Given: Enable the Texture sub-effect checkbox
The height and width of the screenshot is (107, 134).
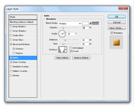Looking at the screenshot, I should (x=14, y=53).
